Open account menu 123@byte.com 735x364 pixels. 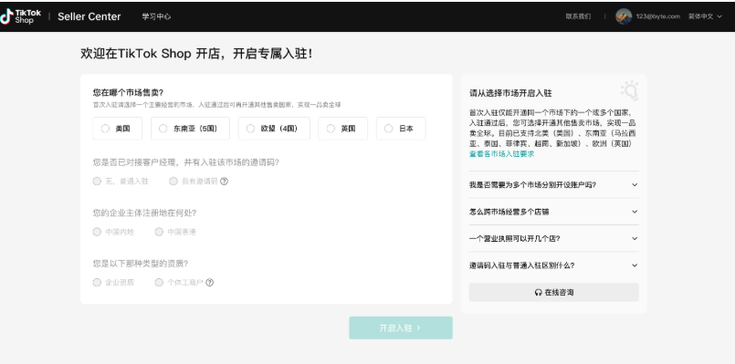pos(657,16)
